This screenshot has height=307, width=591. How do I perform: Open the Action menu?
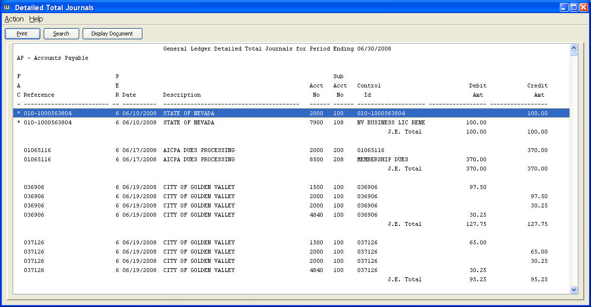pos(14,19)
